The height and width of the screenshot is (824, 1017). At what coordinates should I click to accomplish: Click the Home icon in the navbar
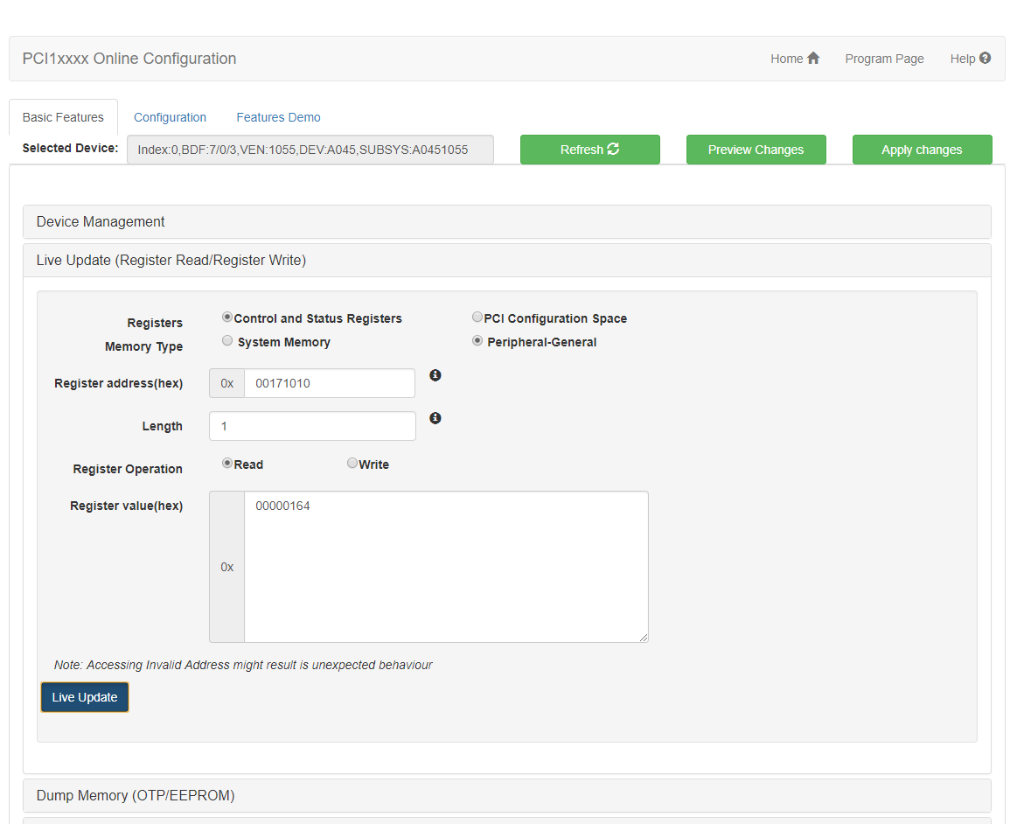coord(813,59)
